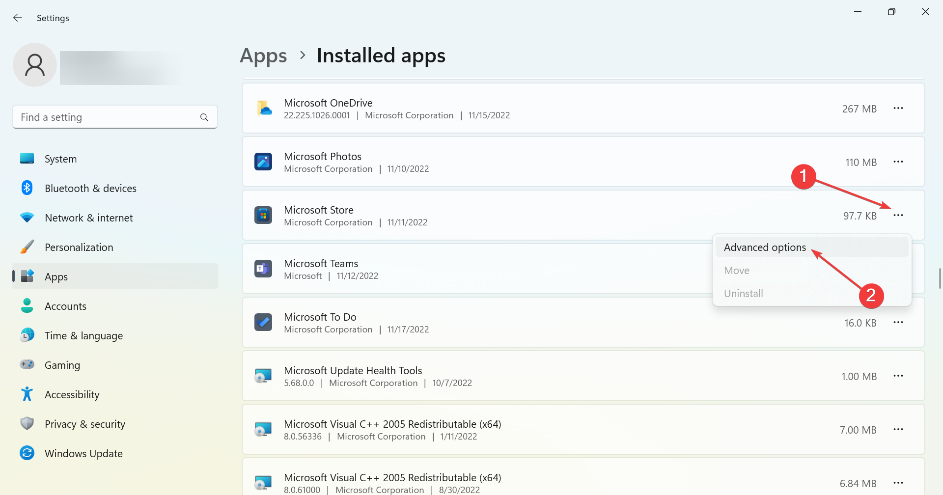Click the Bluetooth icon in sidebar
The image size is (943, 495).
point(27,188)
